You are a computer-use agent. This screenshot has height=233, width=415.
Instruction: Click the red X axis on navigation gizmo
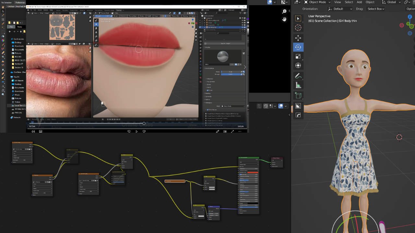[x=401, y=25]
